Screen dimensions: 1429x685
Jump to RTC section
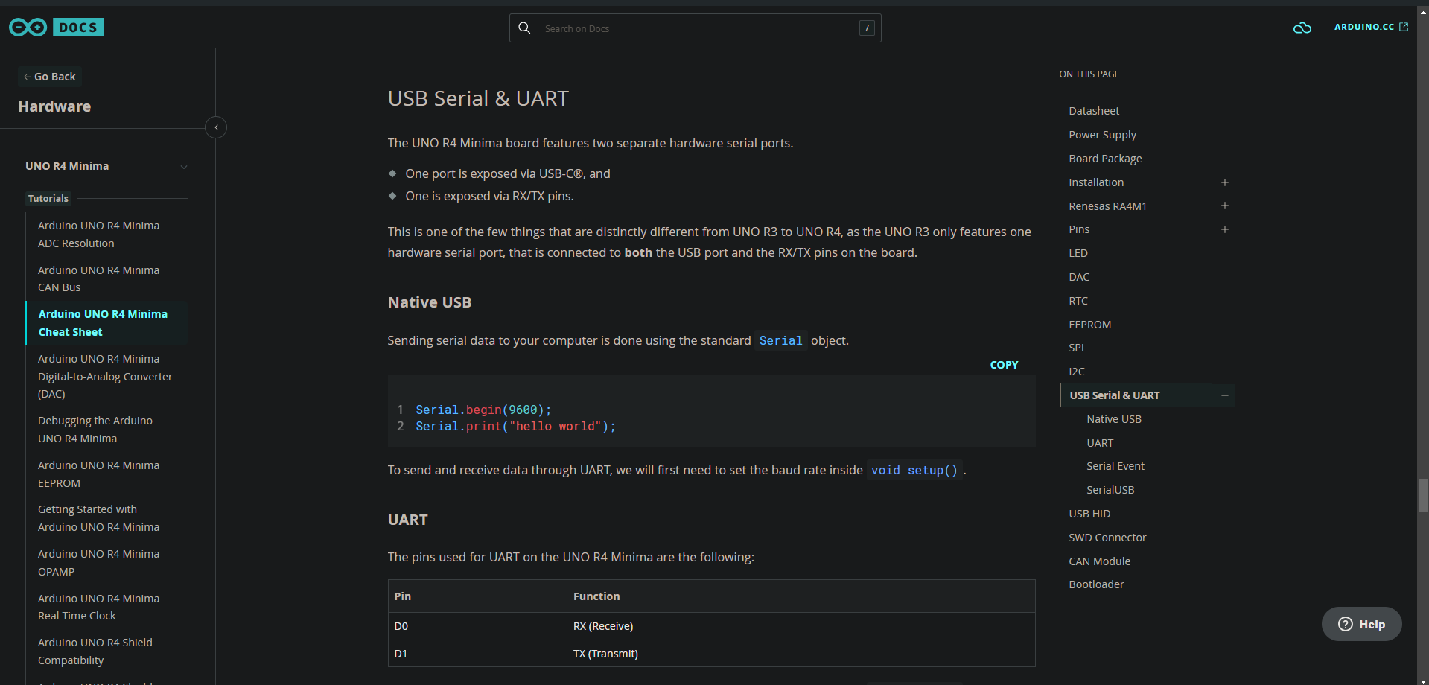click(1078, 301)
